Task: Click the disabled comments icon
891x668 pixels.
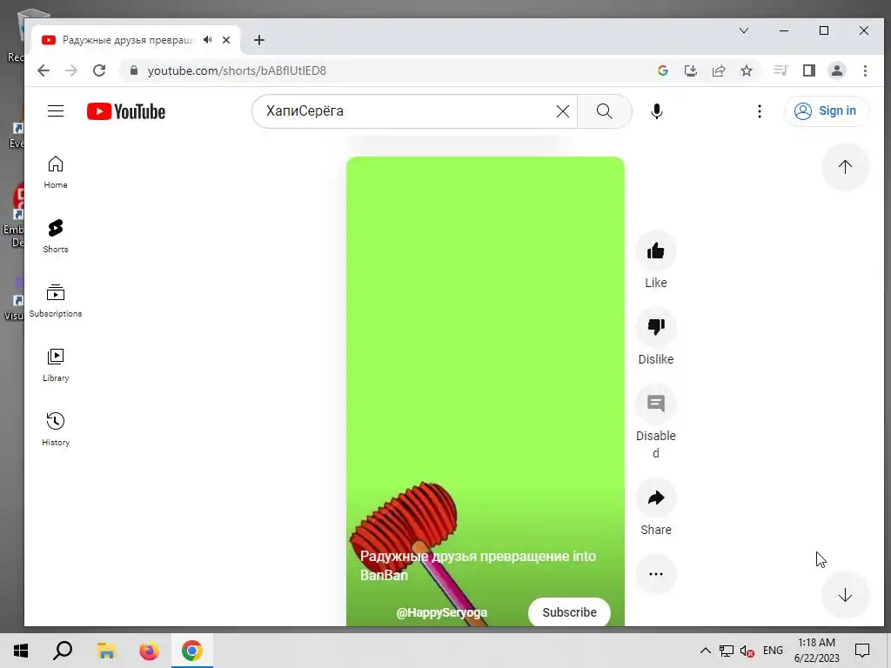Action: coord(656,404)
